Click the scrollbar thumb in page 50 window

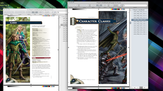tap(130, 23)
